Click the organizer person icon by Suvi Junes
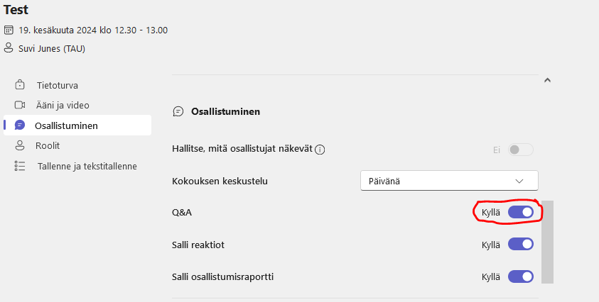The height and width of the screenshot is (302, 599). [x=9, y=48]
